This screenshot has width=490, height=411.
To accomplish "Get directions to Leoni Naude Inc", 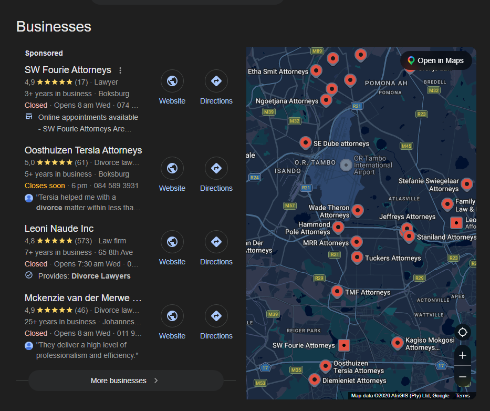I will point(216,242).
